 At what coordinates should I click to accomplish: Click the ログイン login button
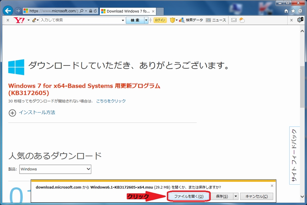[x=160, y=20]
